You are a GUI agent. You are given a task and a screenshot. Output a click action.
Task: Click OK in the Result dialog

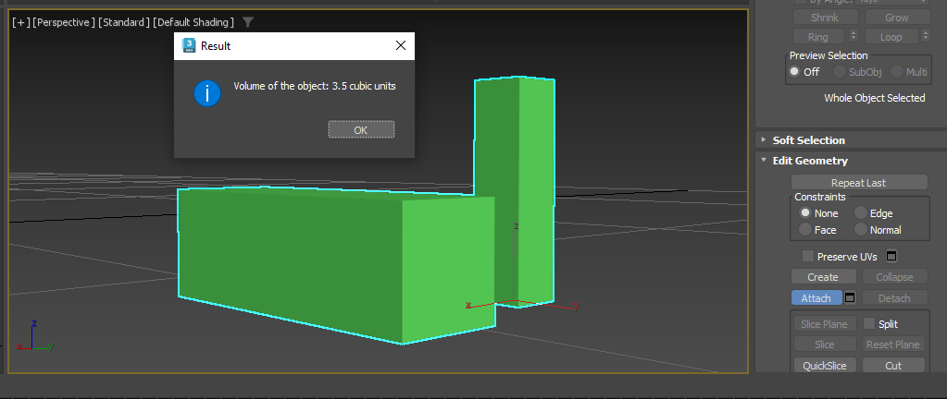361,129
